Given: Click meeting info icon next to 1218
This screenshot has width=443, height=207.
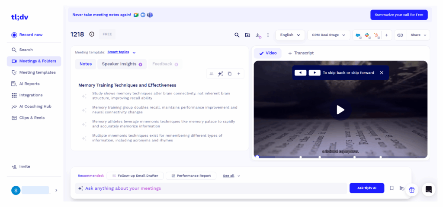Looking at the screenshot, I should click(92, 34).
